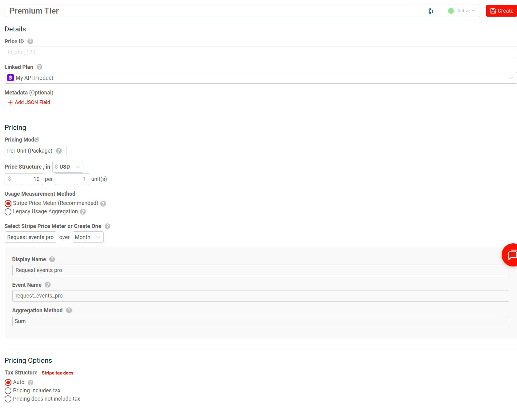The height and width of the screenshot is (412, 517).
Task: Click the help icon in Per Unit (Package)
Action: point(59,151)
